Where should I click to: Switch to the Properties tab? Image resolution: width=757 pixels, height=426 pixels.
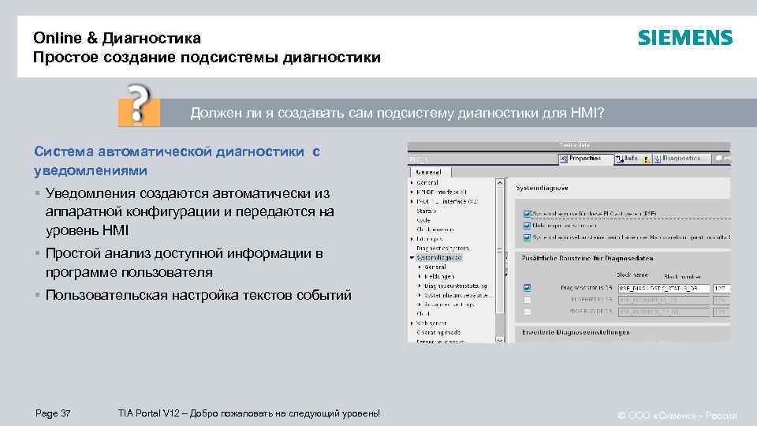pos(584,159)
